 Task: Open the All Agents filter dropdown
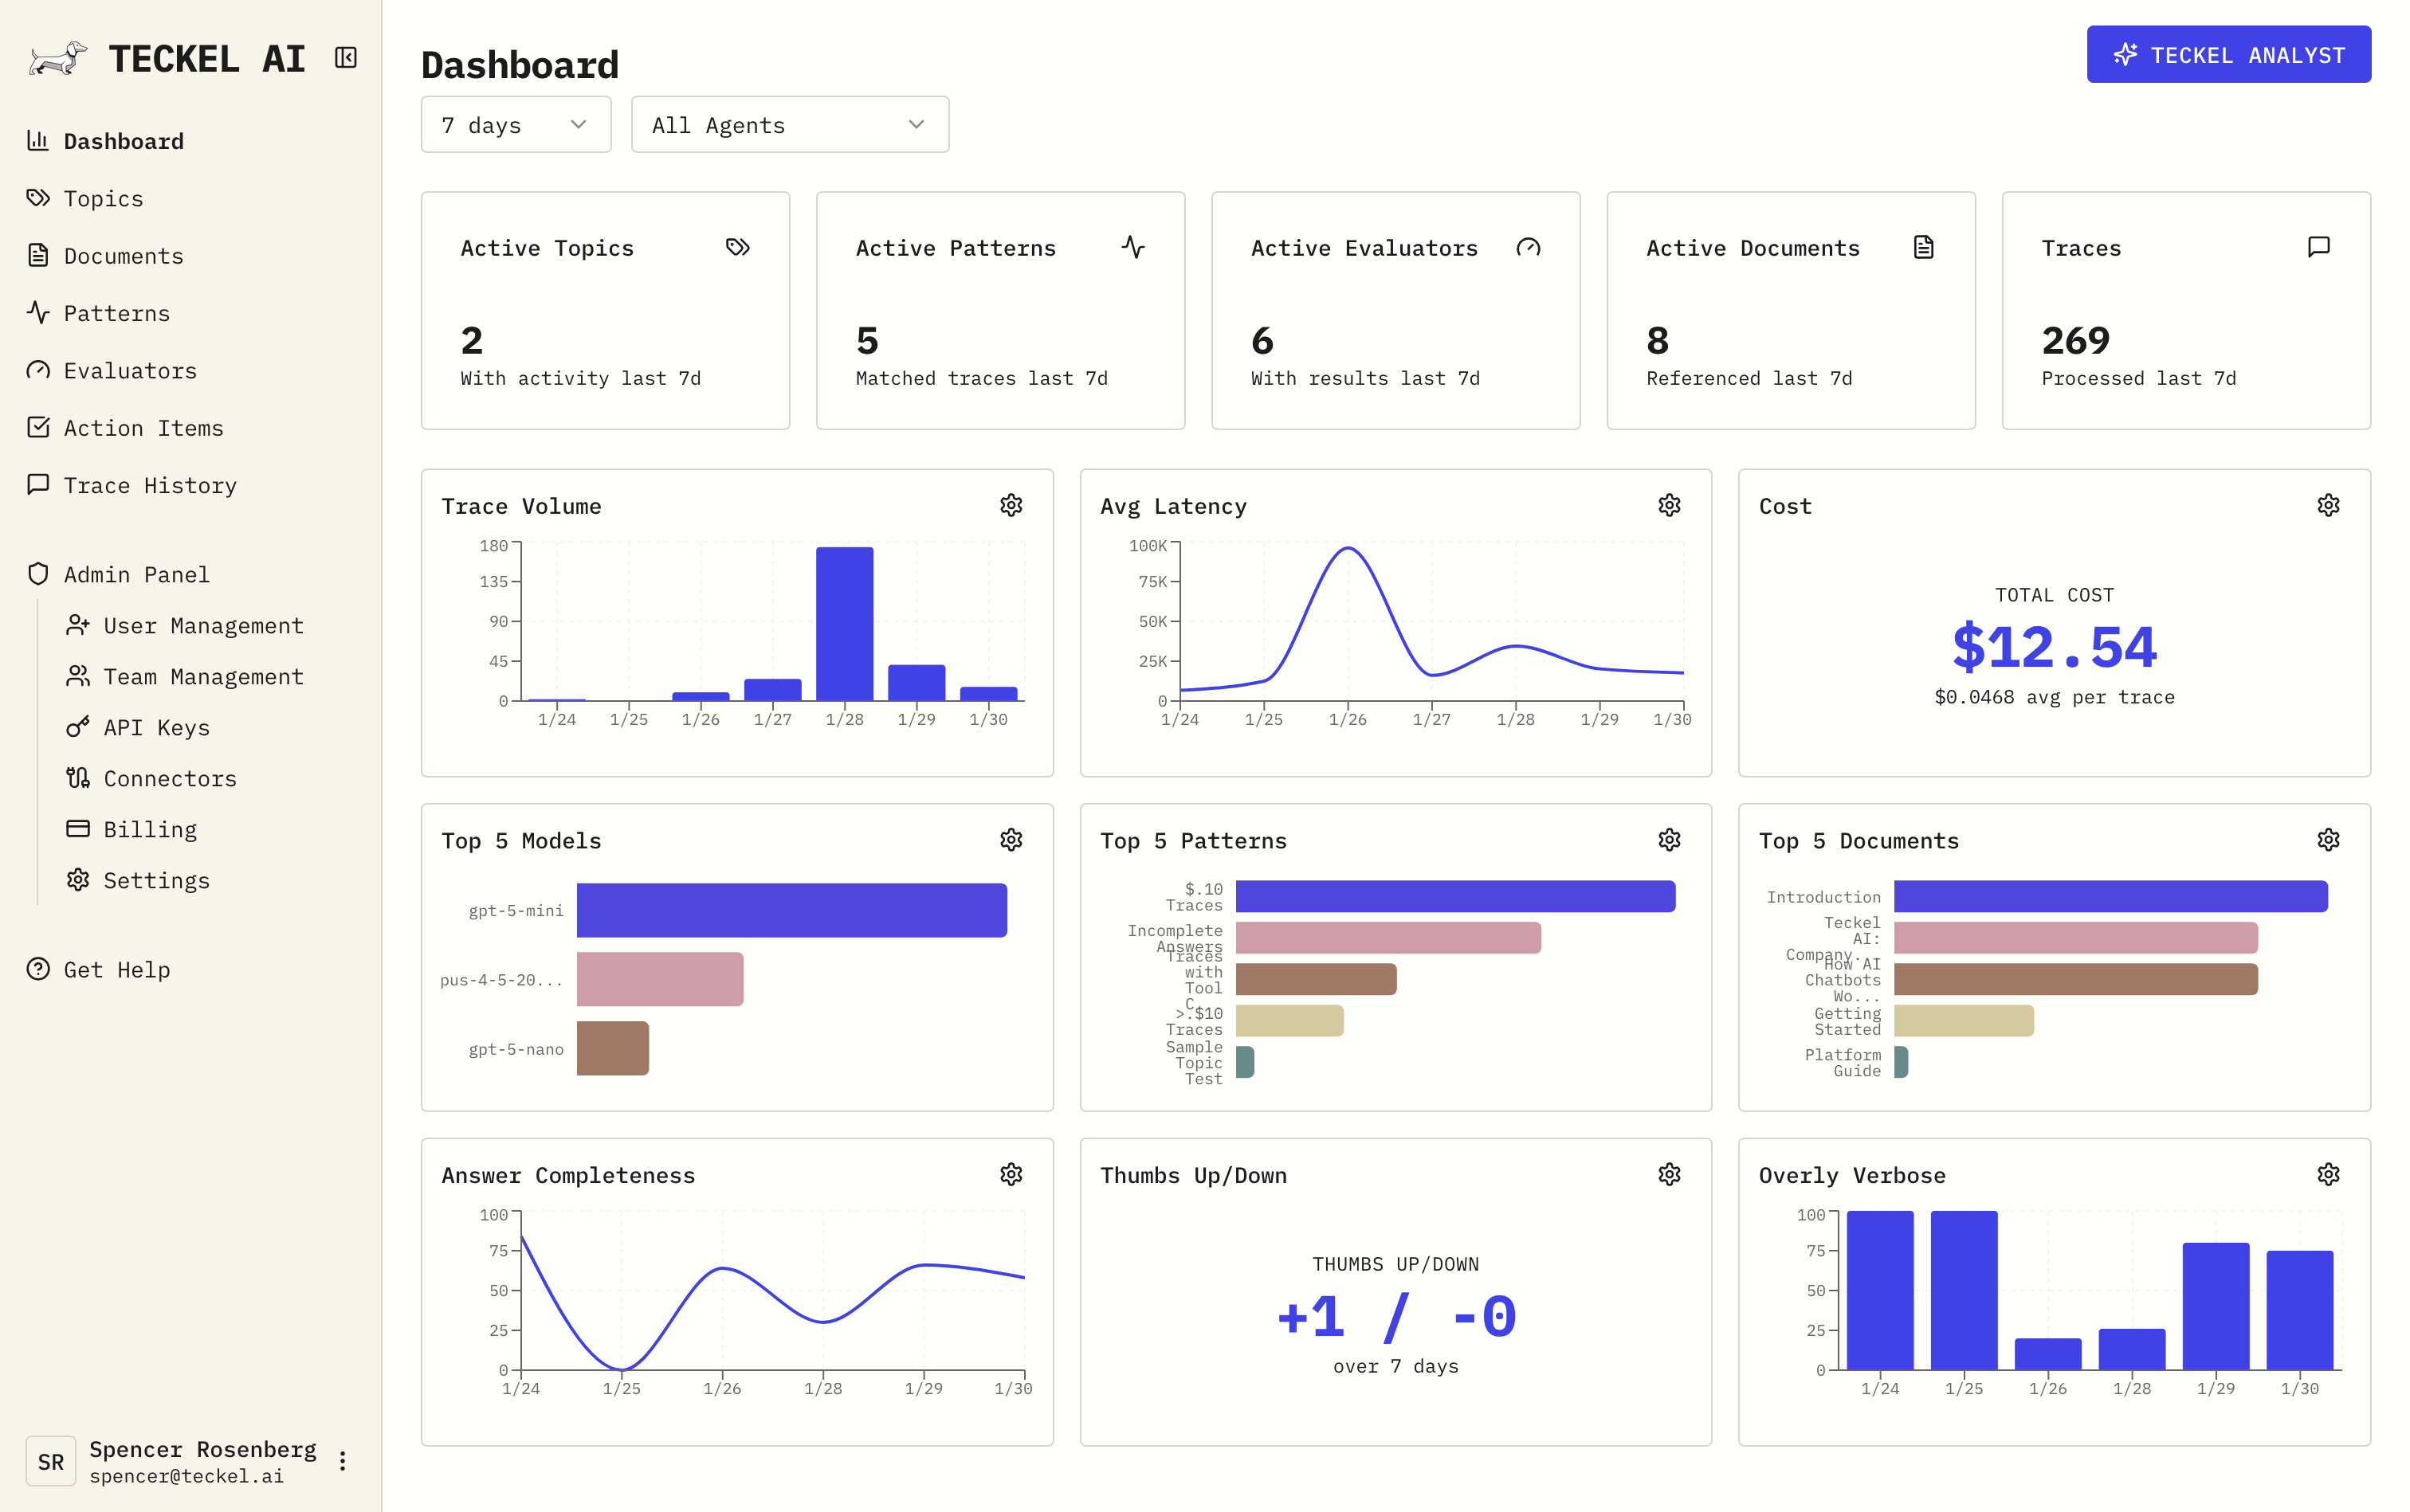click(789, 124)
